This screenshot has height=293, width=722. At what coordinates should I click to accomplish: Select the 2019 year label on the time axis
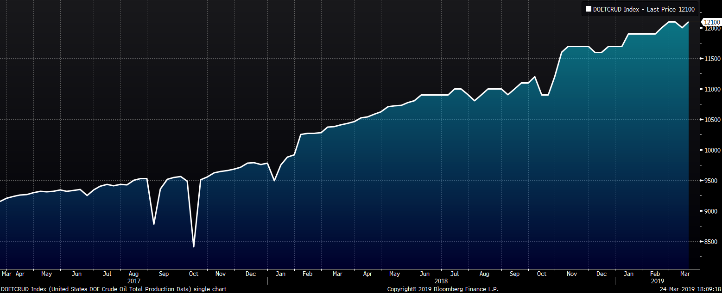(658, 281)
